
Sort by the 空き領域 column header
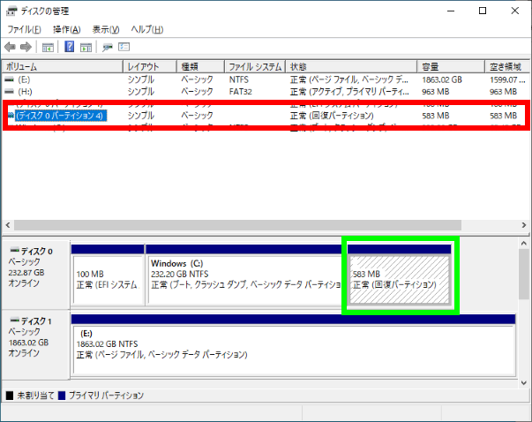coord(507,66)
